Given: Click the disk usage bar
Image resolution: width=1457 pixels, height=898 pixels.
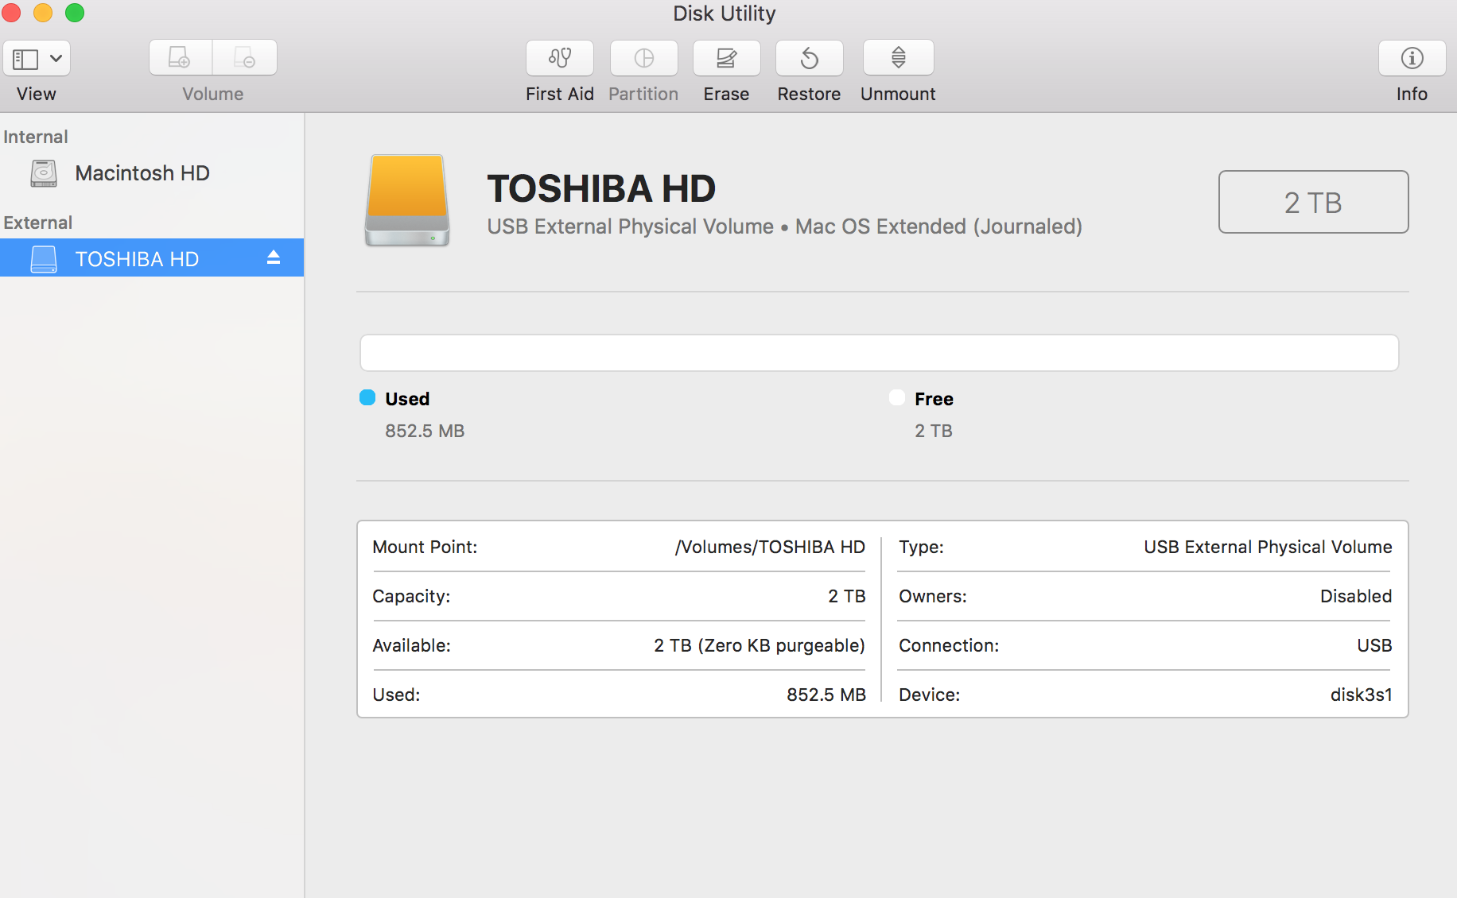Looking at the screenshot, I should 879,353.
